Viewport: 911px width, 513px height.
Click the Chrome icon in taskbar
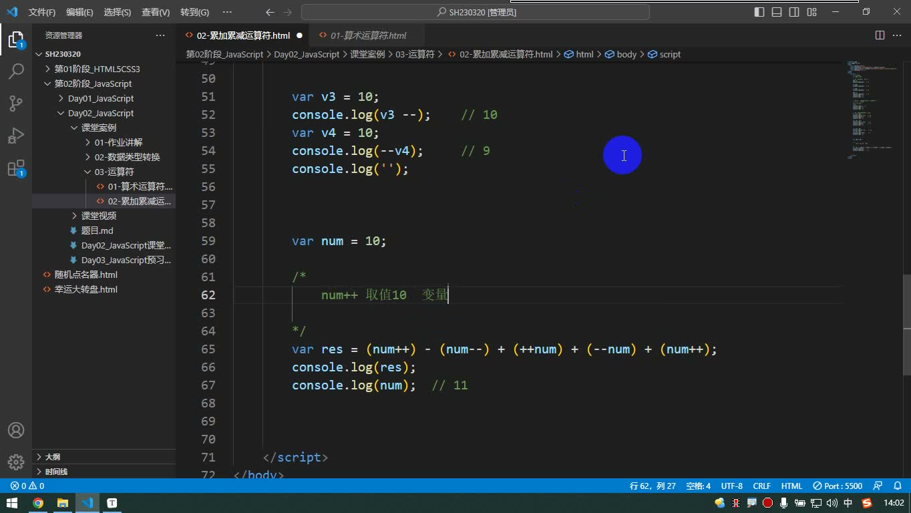click(x=38, y=503)
